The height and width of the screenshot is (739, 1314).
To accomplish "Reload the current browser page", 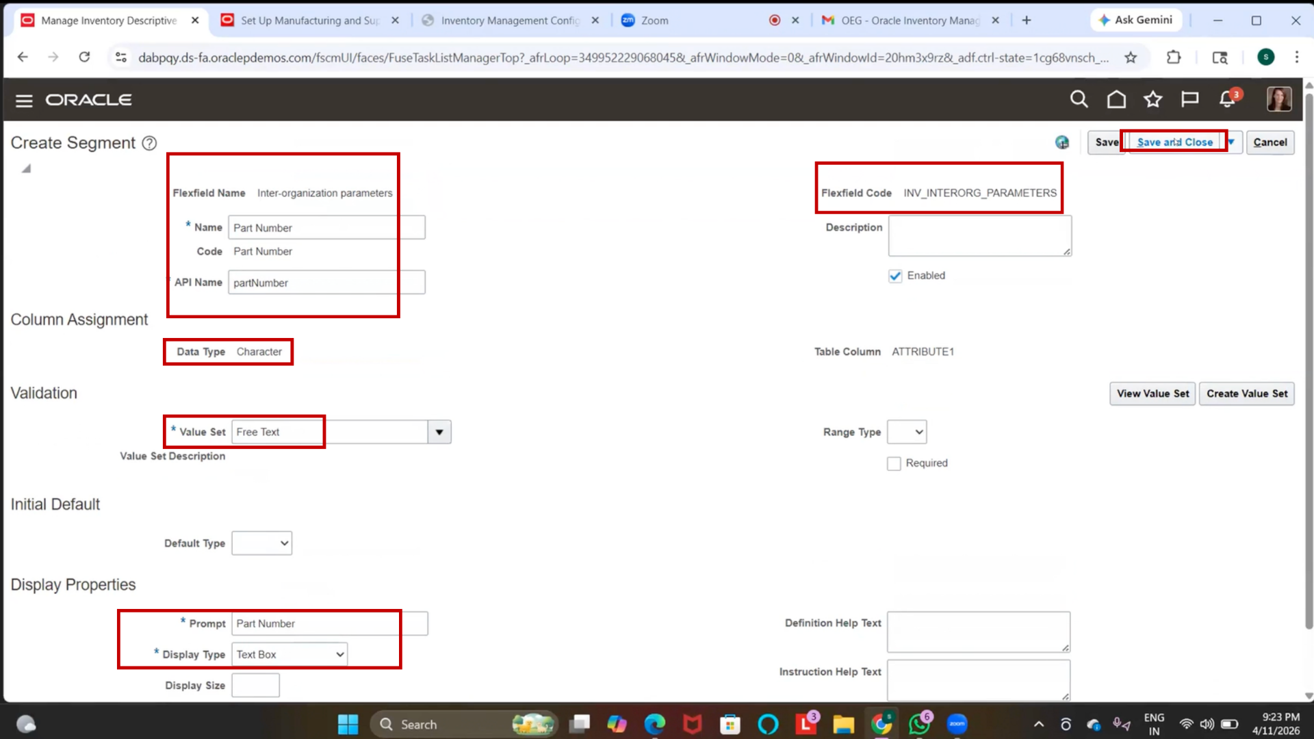I will 84,57.
